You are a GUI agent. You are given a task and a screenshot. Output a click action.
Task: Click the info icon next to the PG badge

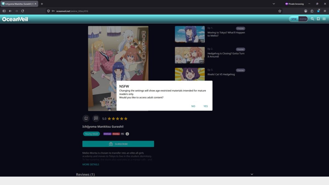127,134
